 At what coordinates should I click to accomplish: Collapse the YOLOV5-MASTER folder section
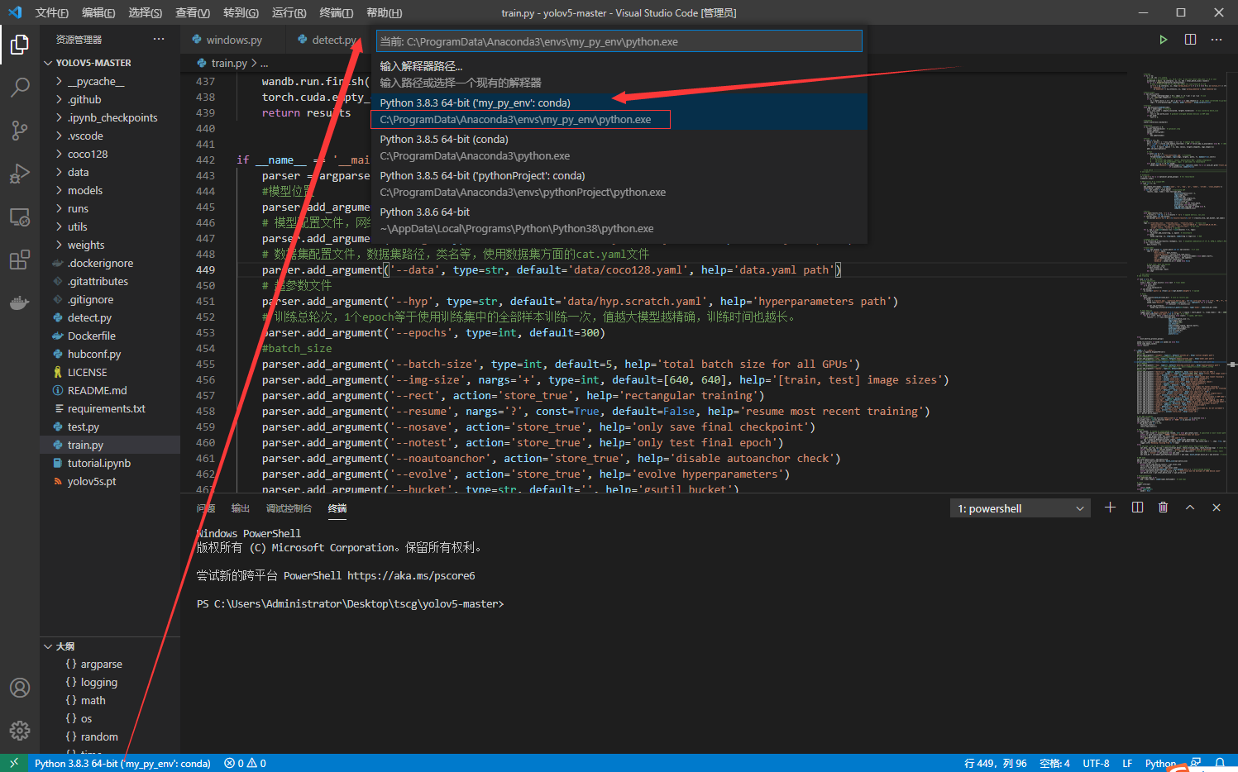click(110, 63)
